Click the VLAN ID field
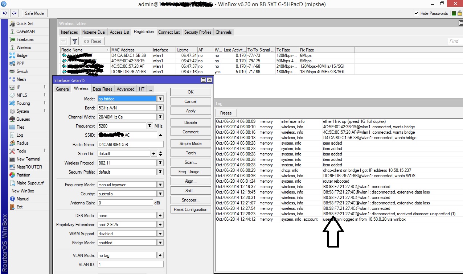This screenshot has width=463, height=274. (x=130, y=265)
